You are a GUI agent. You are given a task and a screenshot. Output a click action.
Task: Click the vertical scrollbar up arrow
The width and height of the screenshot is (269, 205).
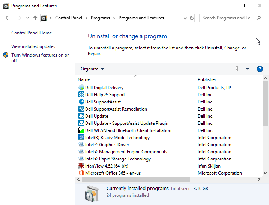(265, 78)
